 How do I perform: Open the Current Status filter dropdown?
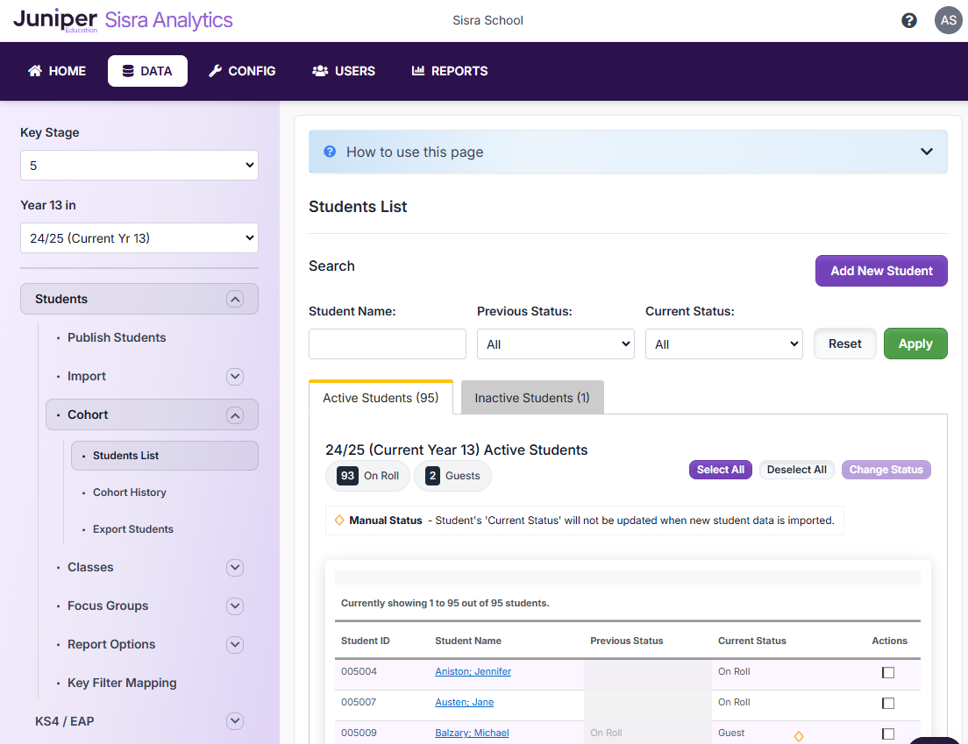723,344
